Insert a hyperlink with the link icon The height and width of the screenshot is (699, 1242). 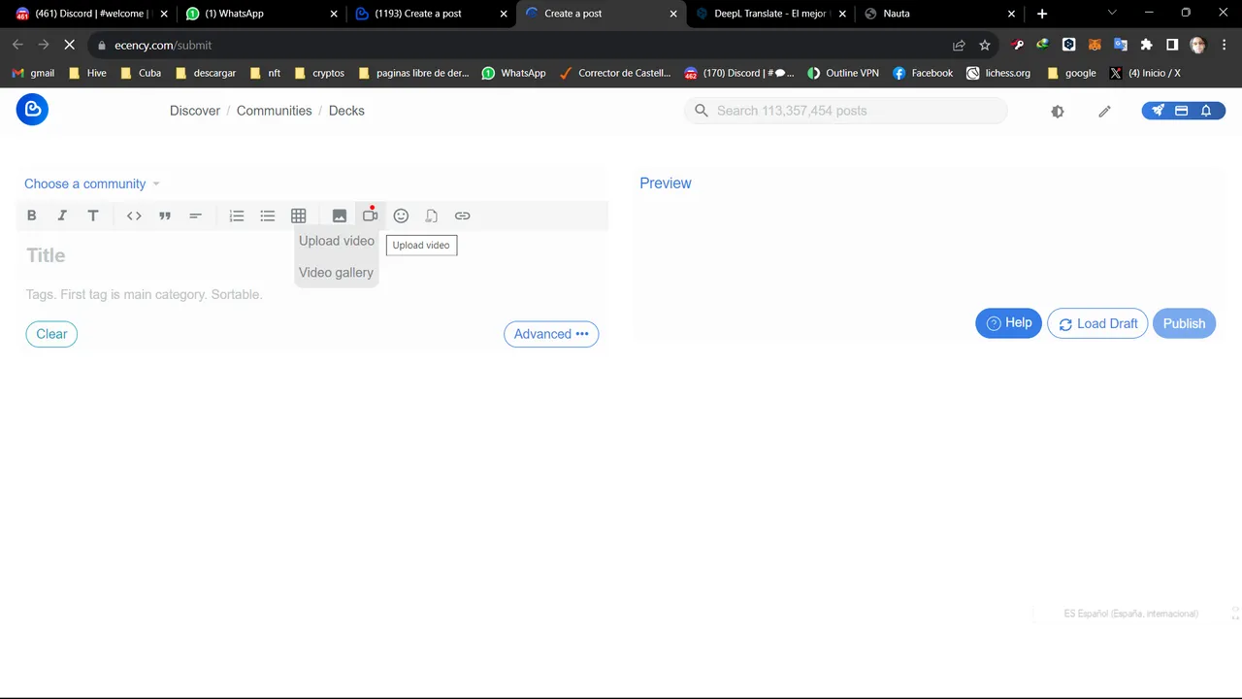pyautogui.click(x=463, y=216)
